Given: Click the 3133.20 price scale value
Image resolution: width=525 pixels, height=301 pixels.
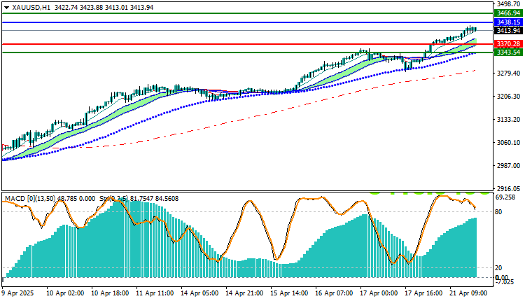Looking at the screenshot, I should coord(508,119).
